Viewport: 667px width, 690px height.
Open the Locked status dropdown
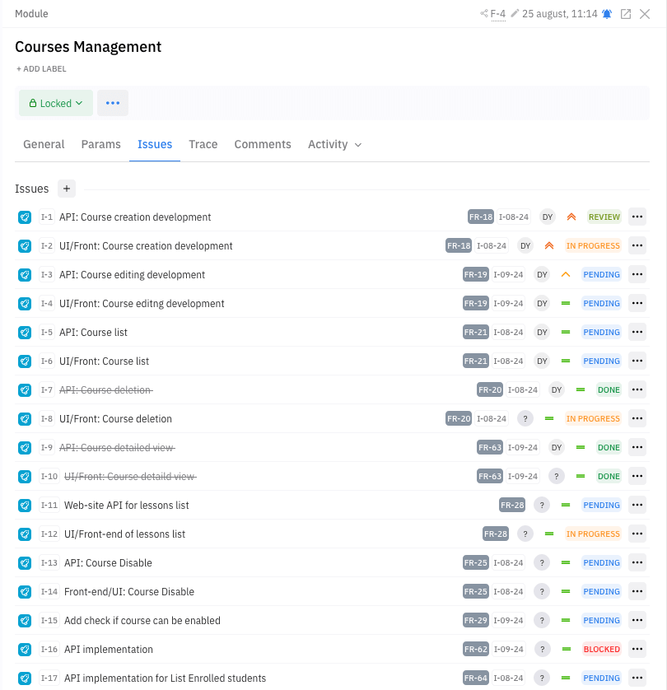55,103
